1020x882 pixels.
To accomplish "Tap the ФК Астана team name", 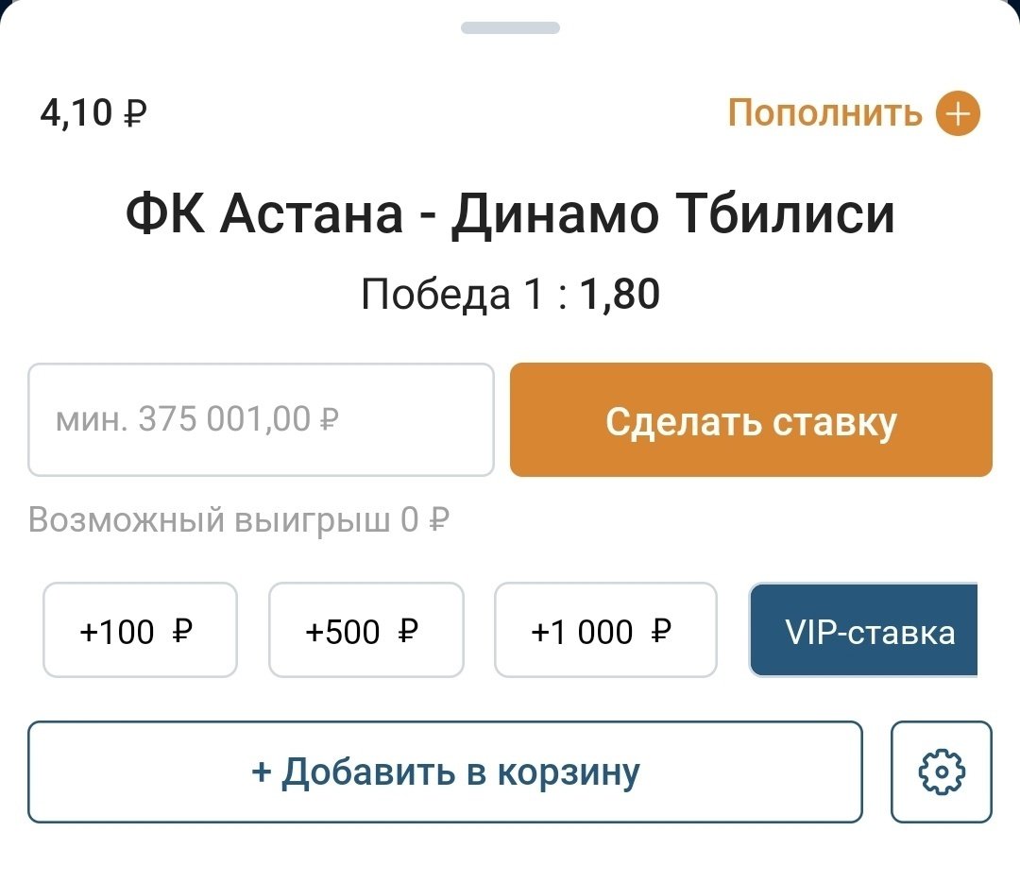I will tap(264, 214).
